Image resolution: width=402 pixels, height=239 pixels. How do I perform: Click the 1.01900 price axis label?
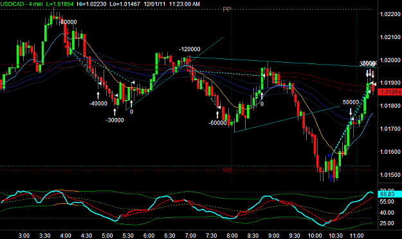point(390,83)
